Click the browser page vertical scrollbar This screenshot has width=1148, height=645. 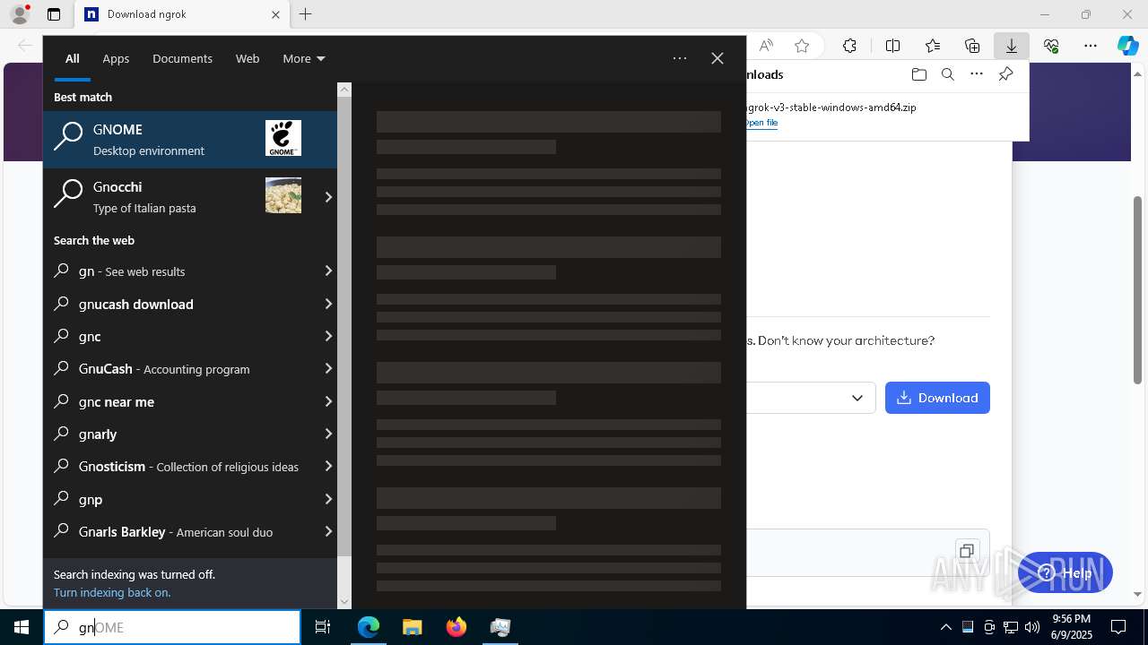click(1138, 290)
